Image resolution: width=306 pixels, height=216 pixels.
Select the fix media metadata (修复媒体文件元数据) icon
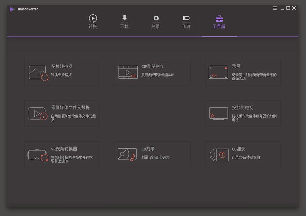pyautogui.click(x=37, y=114)
